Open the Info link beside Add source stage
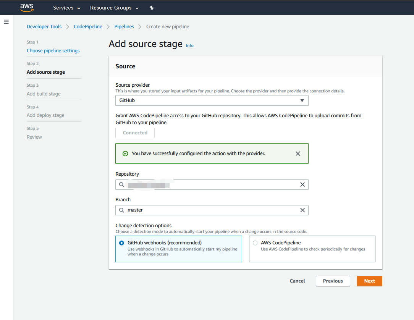The width and height of the screenshot is (414, 320). [x=189, y=46]
